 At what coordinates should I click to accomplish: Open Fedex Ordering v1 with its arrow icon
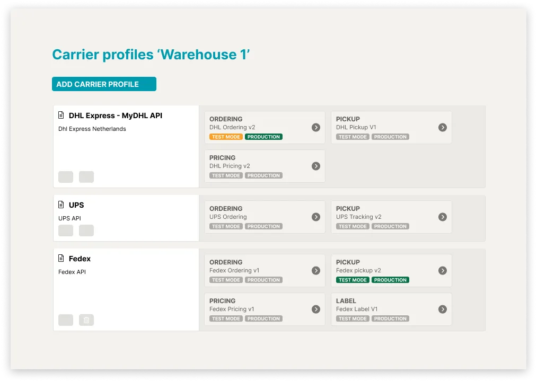(316, 270)
